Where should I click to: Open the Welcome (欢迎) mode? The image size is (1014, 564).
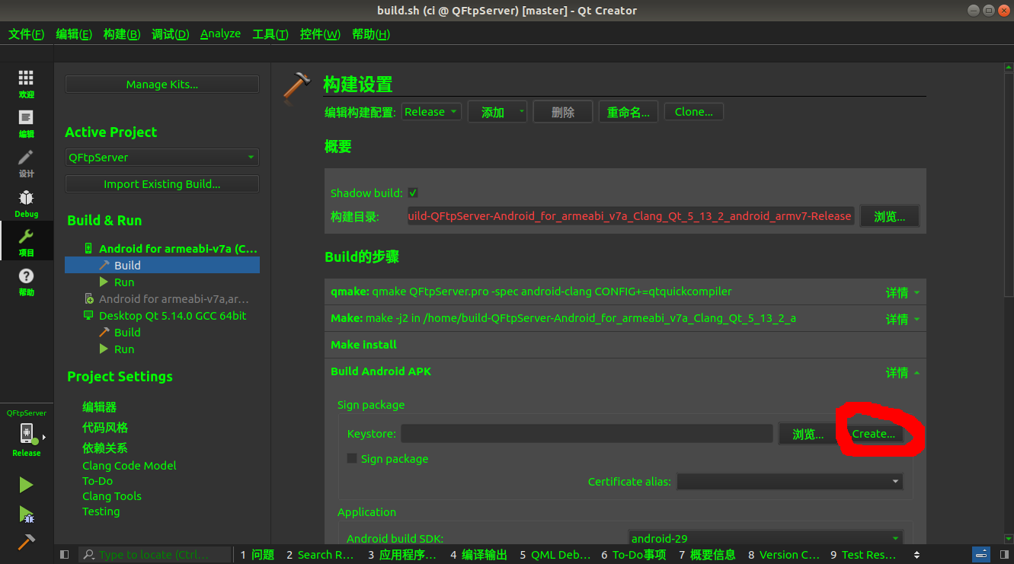[27, 84]
